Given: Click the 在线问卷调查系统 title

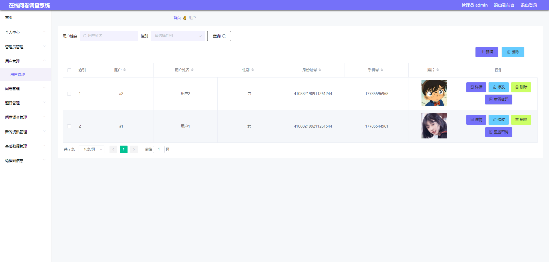Looking at the screenshot, I should pyautogui.click(x=29, y=5).
